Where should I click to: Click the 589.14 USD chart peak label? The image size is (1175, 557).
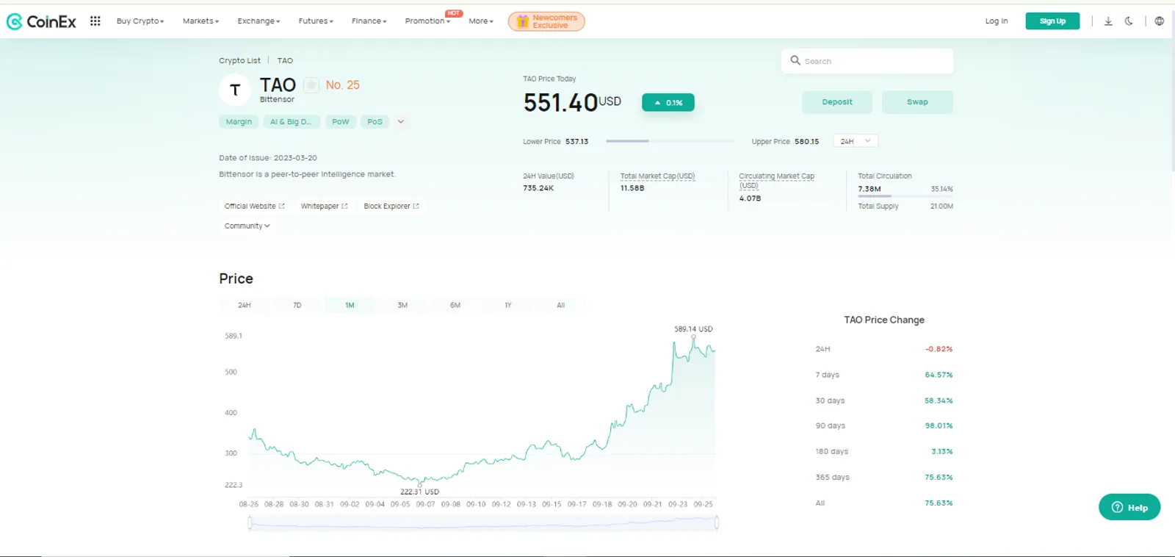(693, 328)
